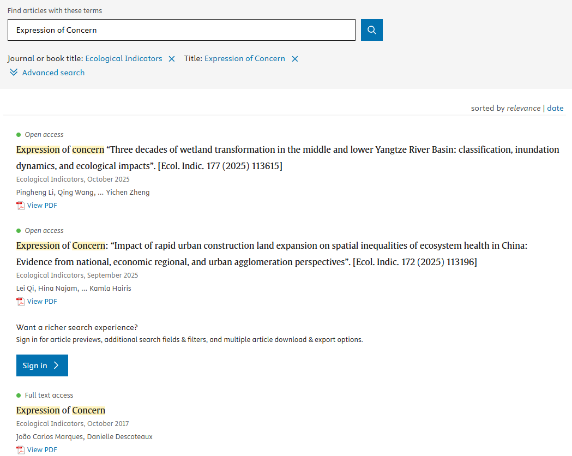Open the urban construction land expansion article

272,246
